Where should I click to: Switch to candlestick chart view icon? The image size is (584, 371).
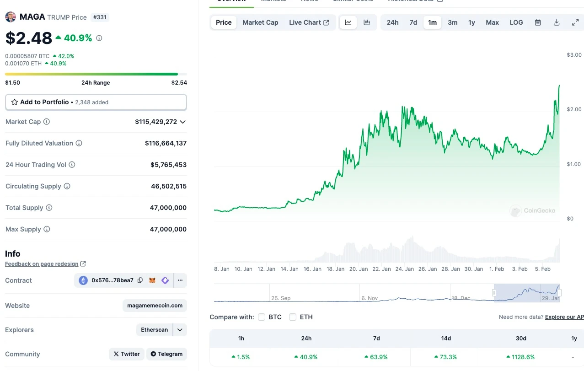[x=367, y=22]
